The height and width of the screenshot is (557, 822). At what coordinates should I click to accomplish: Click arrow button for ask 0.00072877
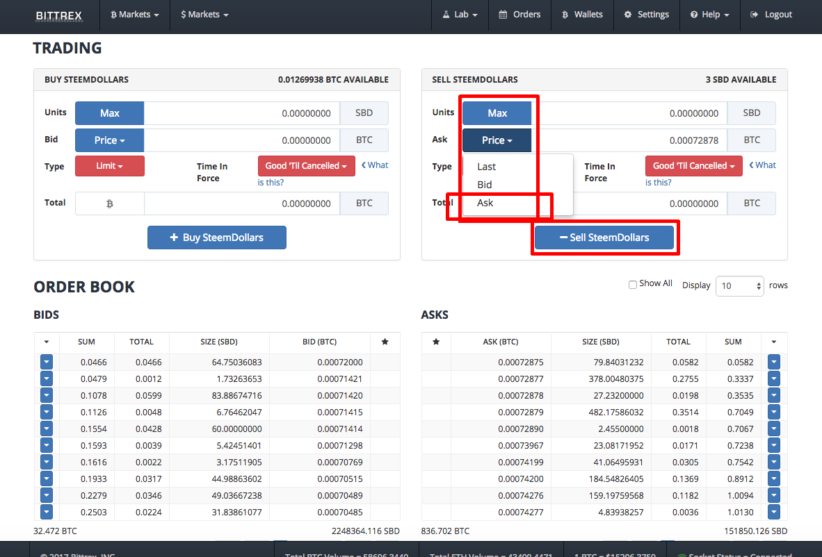point(774,379)
